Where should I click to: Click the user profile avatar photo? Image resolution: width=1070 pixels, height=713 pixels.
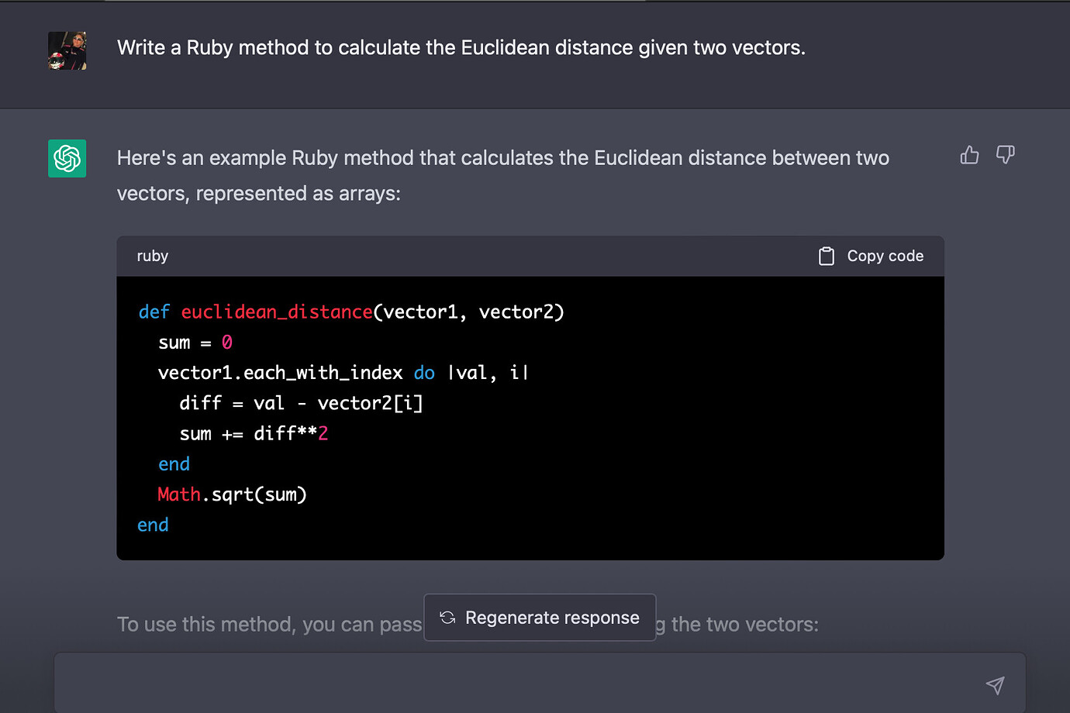67,51
